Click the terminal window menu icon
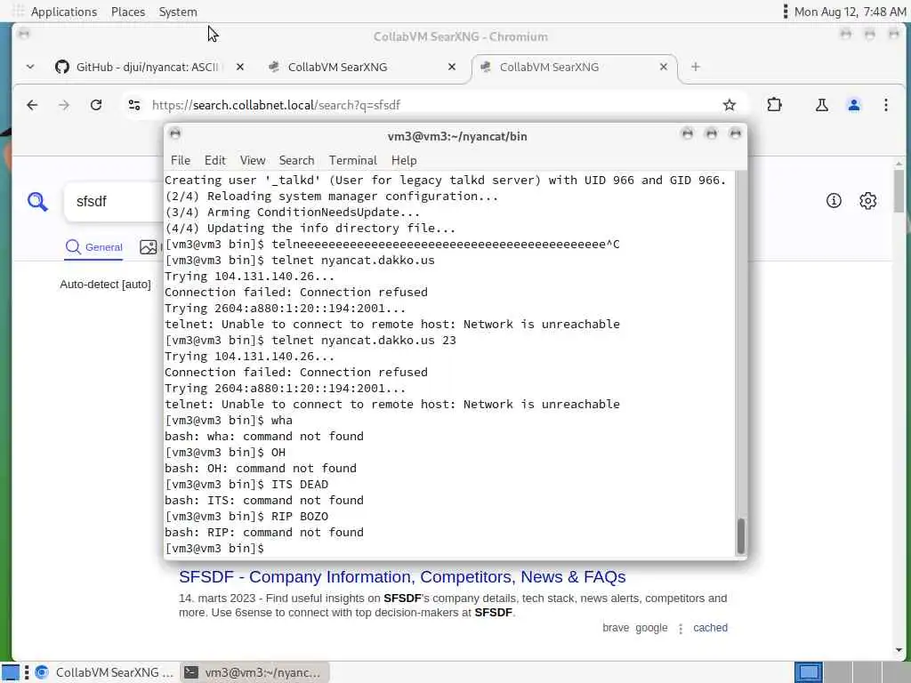This screenshot has width=911, height=683. click(175, 134)
